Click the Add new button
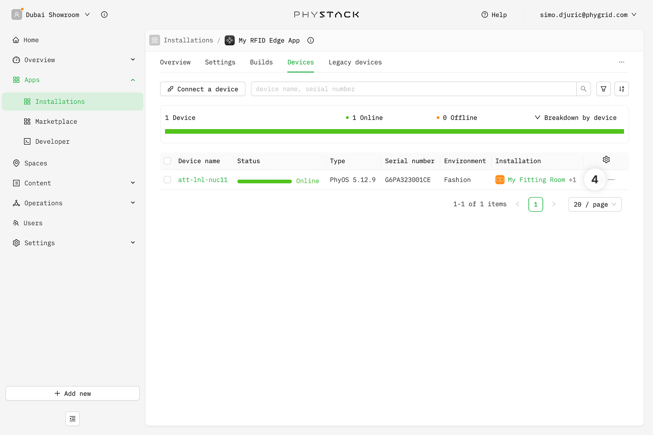 coord(73,393)
